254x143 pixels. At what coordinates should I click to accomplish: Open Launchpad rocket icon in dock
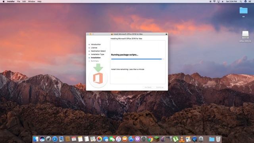pyautogui.click(x=48, y=139)
